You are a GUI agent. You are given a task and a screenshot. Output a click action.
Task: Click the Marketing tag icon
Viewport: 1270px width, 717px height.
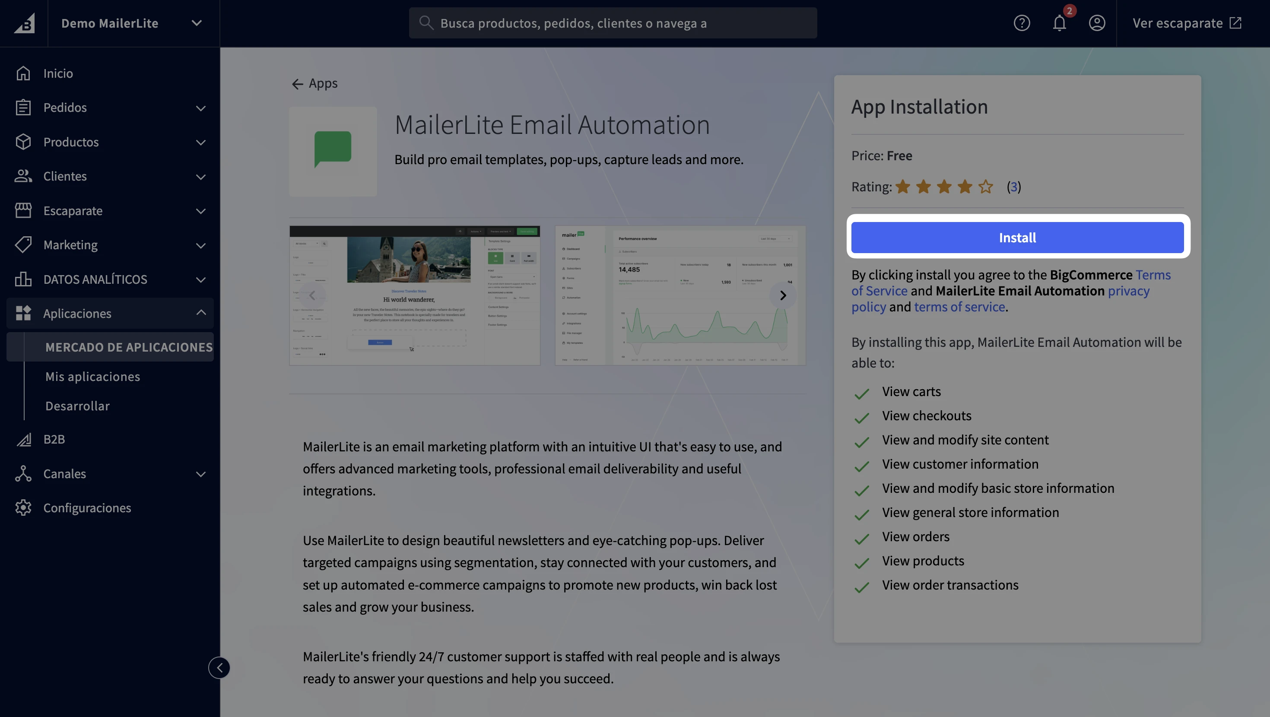pyautogui.click(x=23, y=244)
